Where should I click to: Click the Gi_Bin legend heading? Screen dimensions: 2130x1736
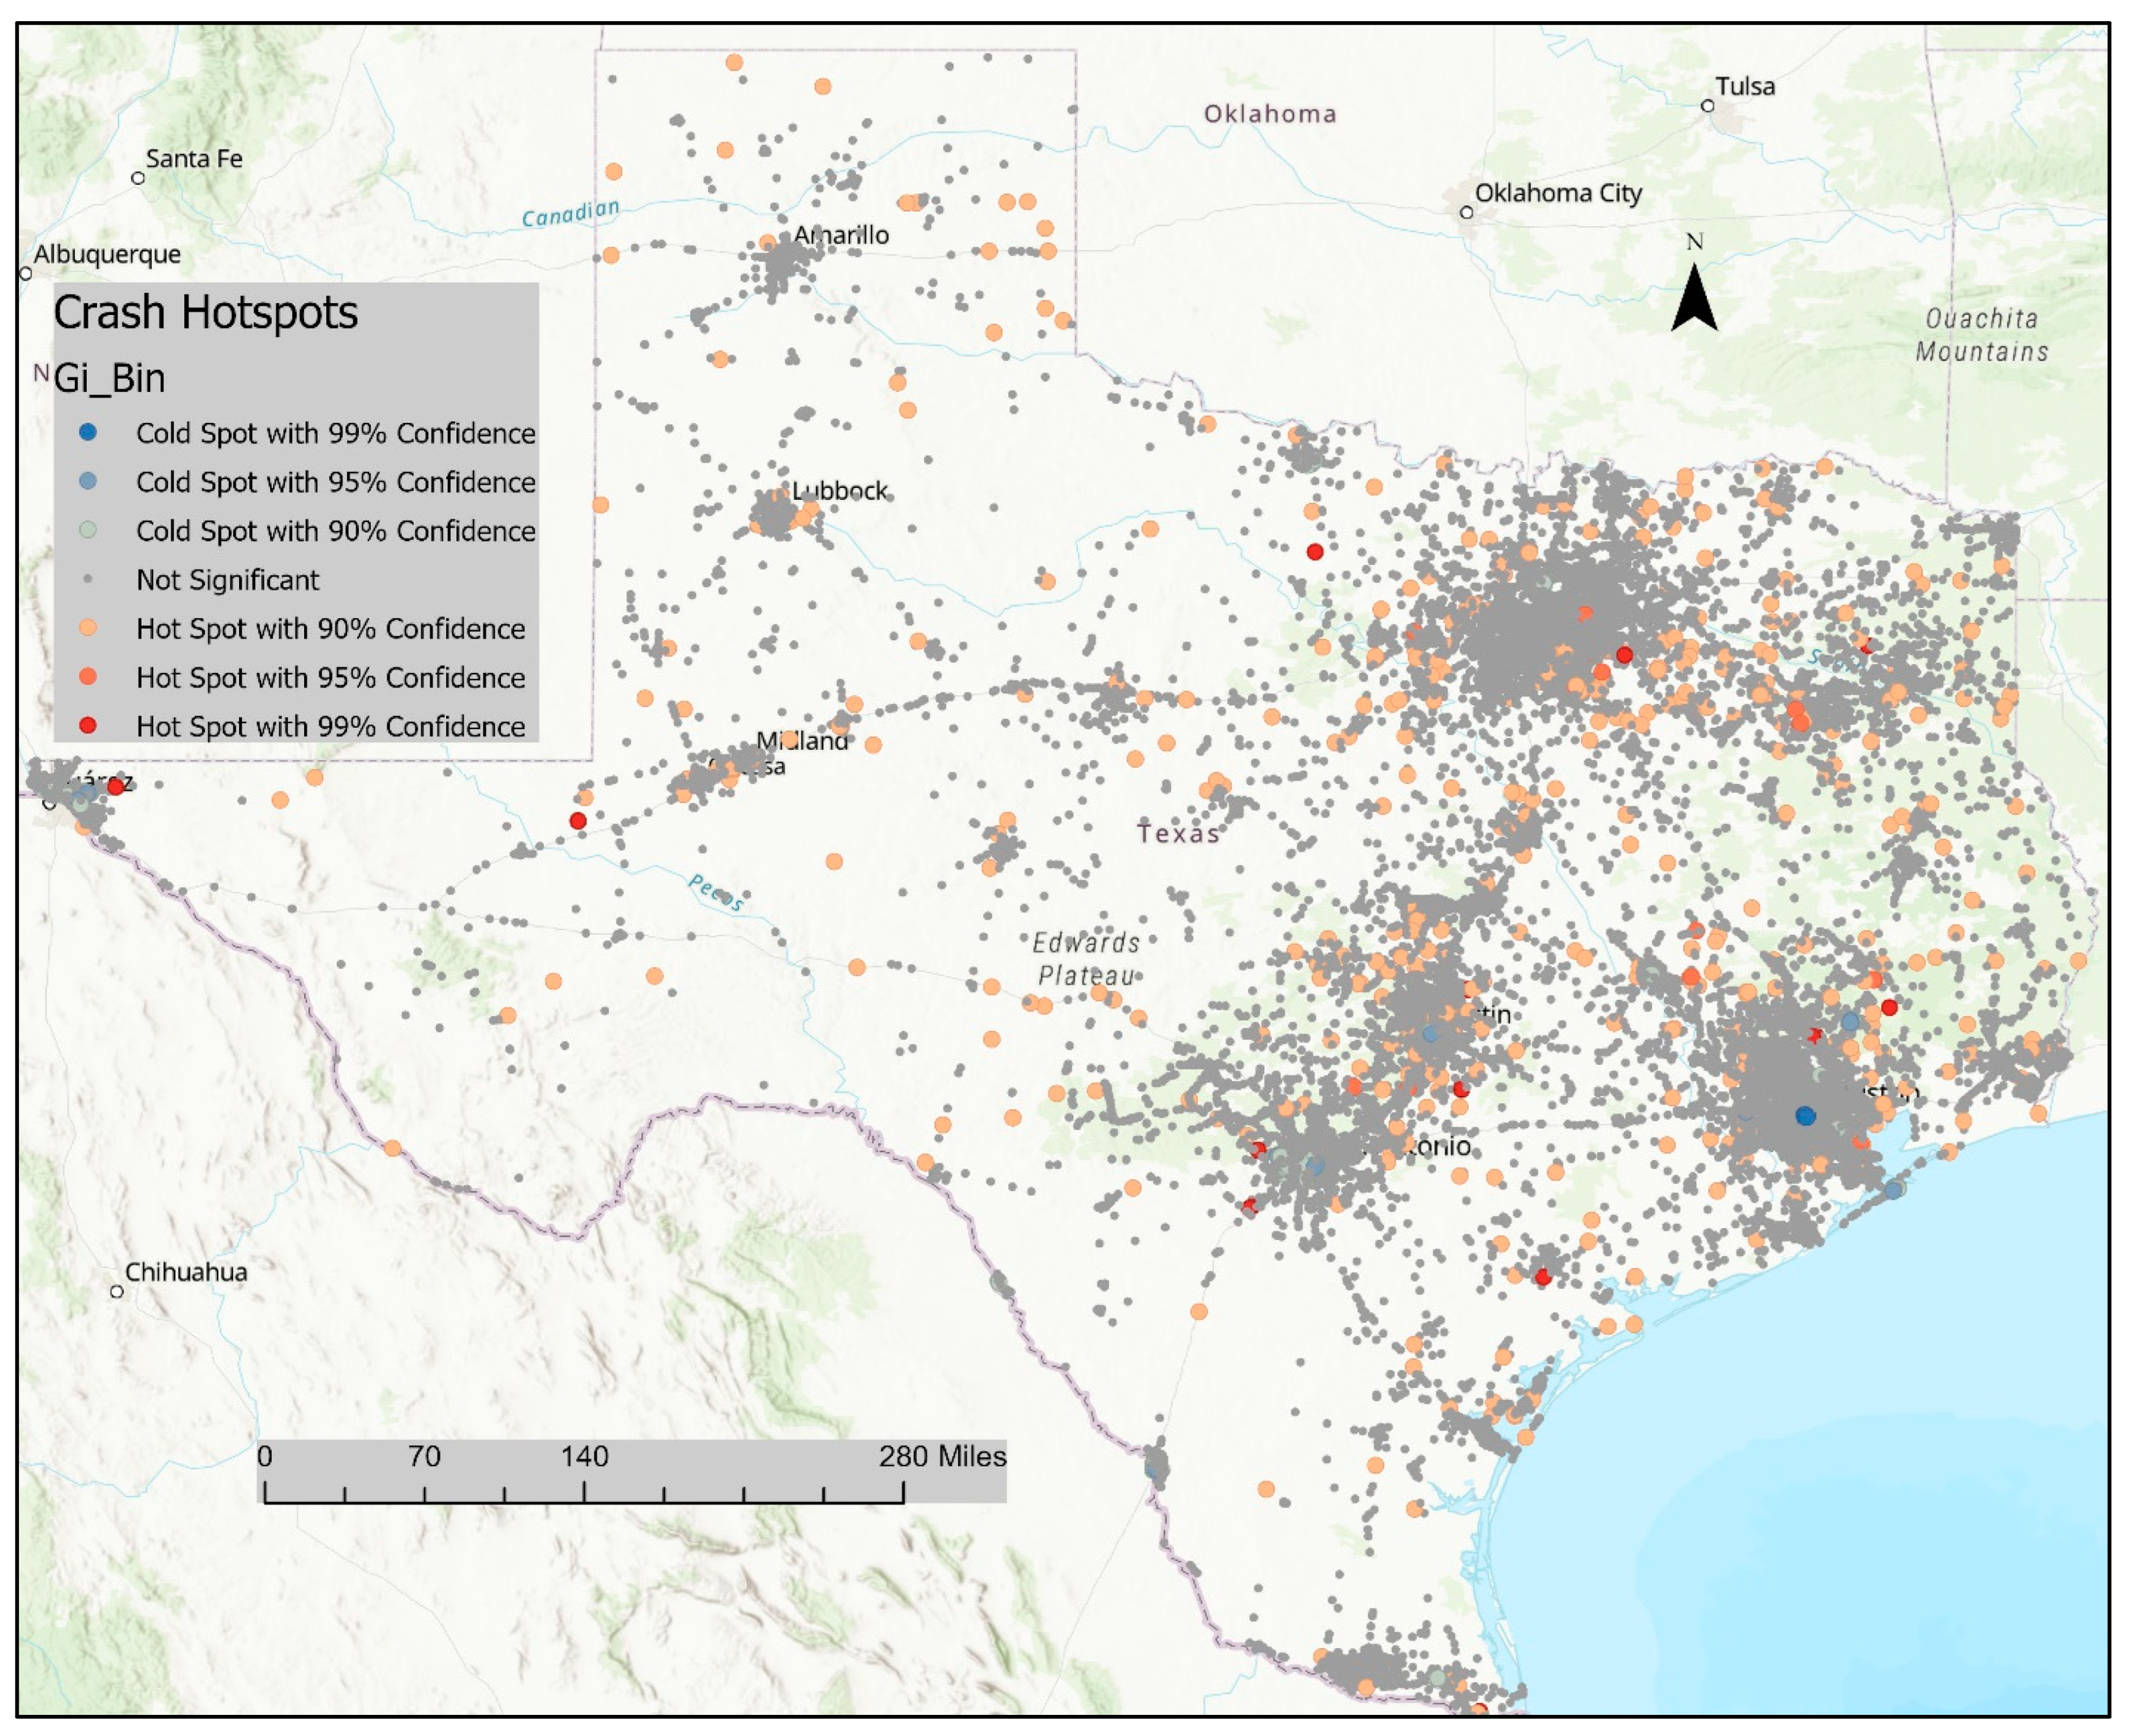click(109, 378)
